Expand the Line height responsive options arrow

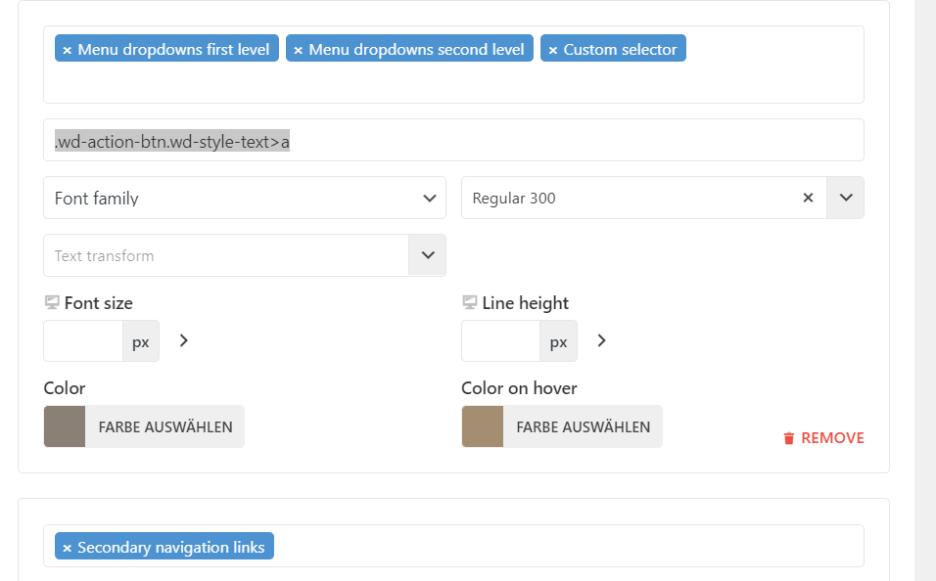point(601,340)
